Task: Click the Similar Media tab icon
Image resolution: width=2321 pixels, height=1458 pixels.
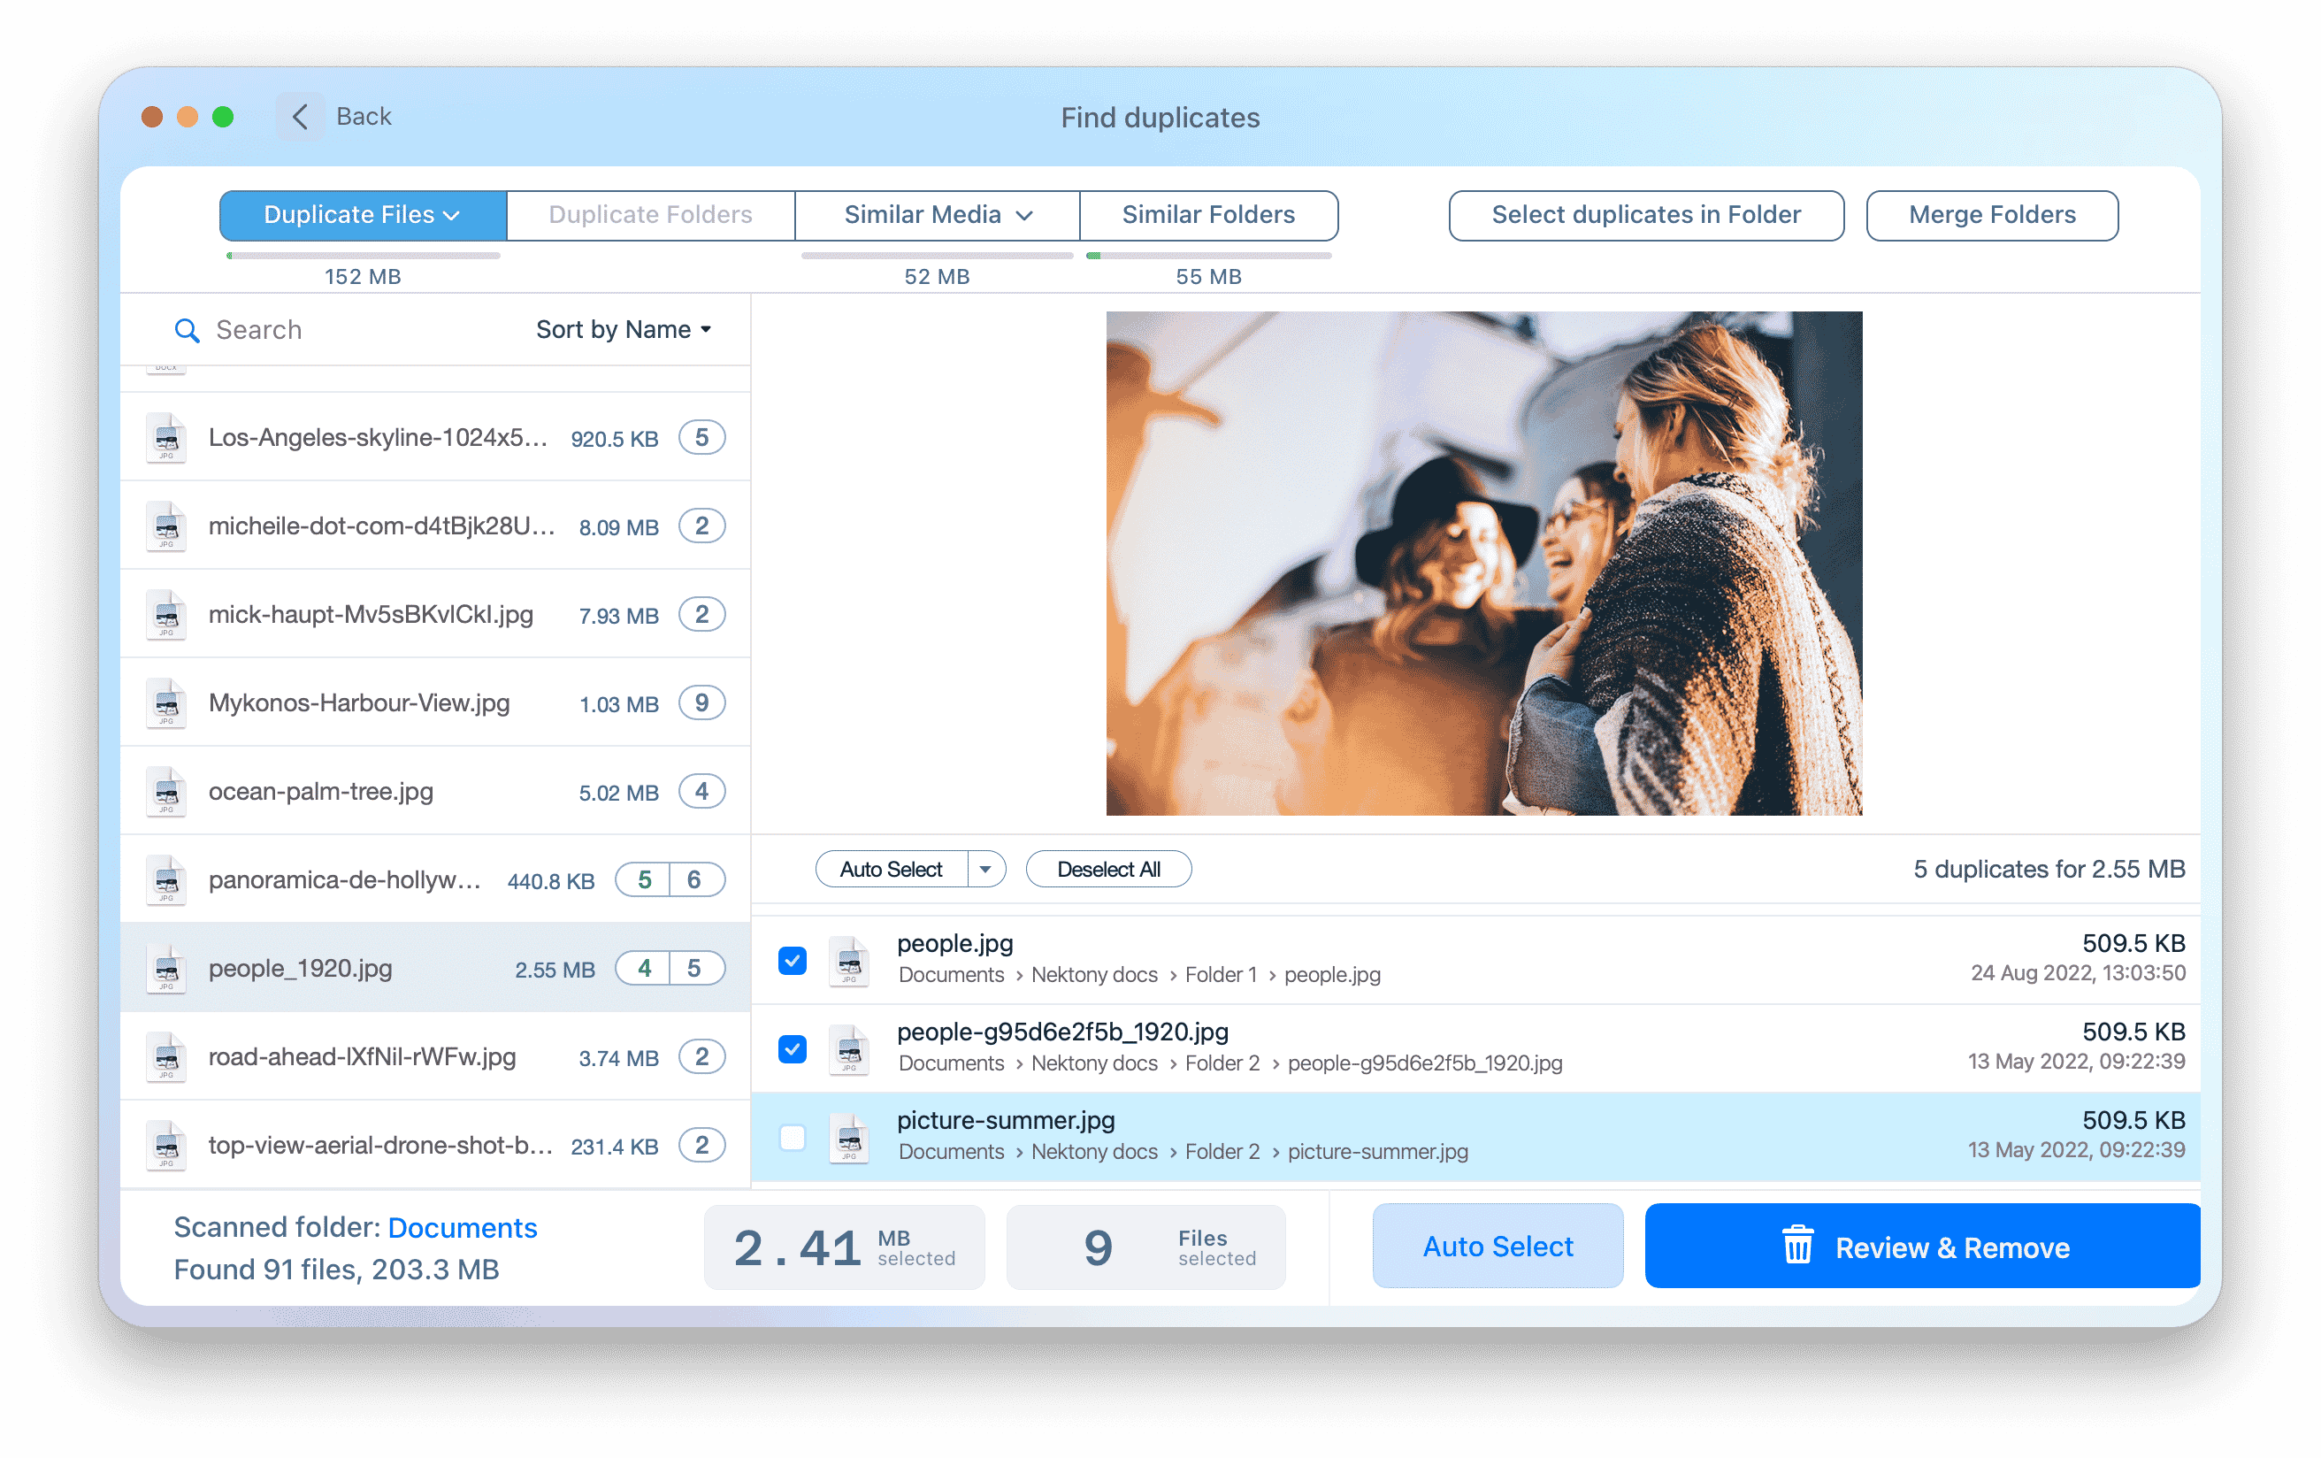Action: tap(934, 213)
